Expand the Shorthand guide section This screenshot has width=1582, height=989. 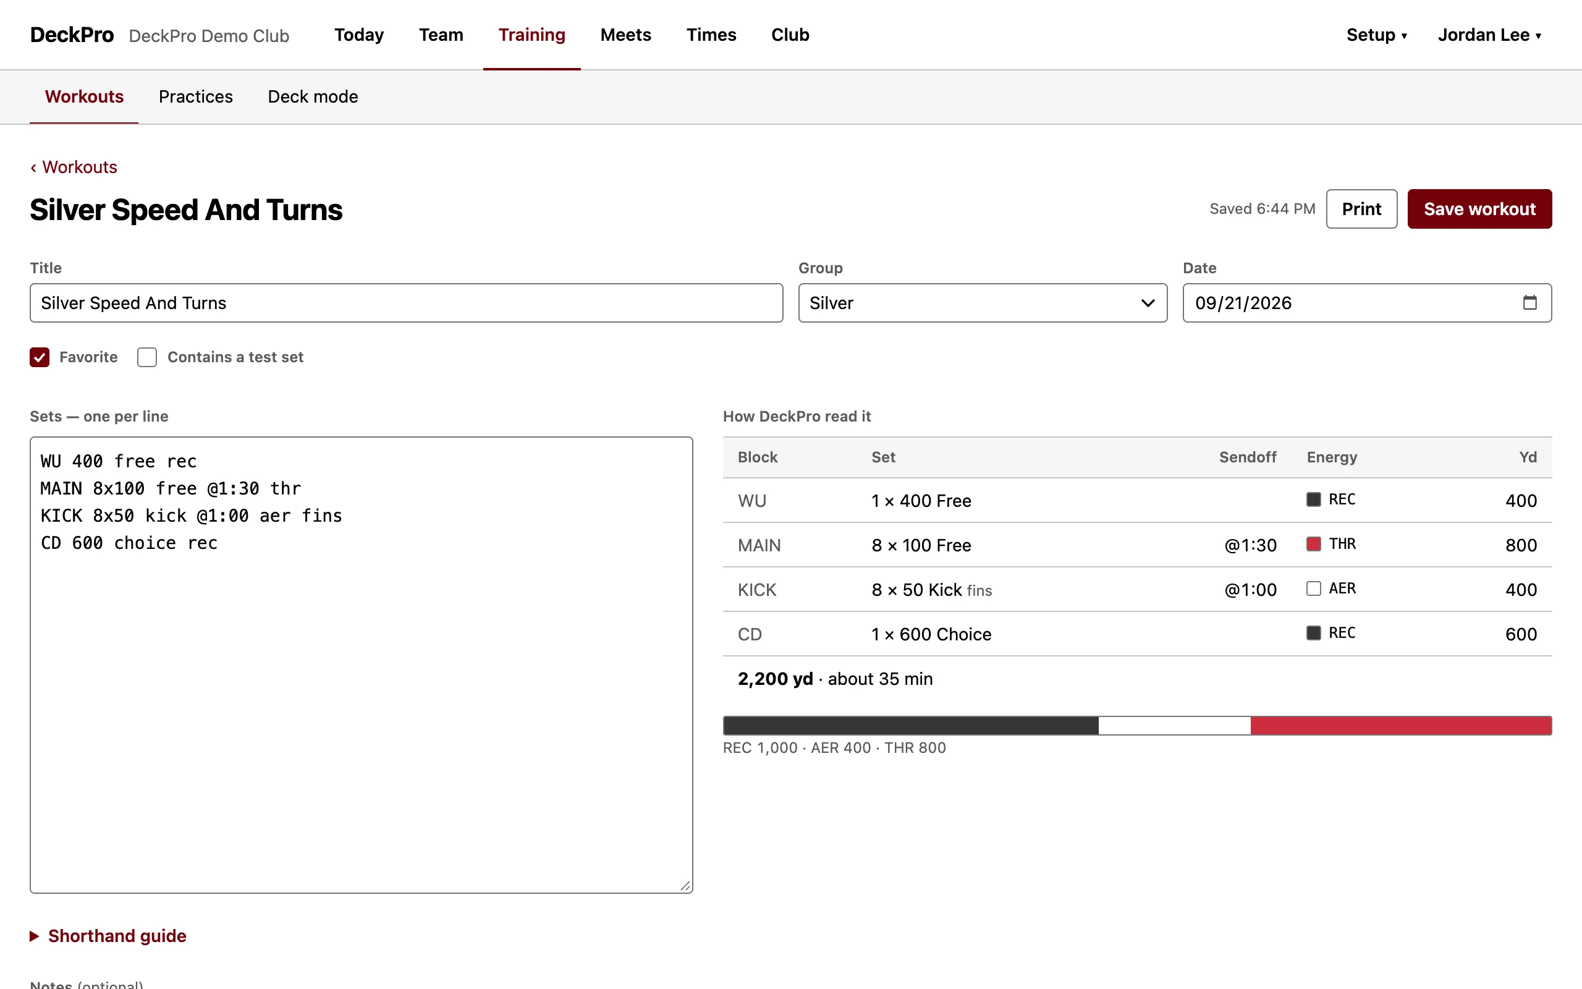[x=109, y=936]
